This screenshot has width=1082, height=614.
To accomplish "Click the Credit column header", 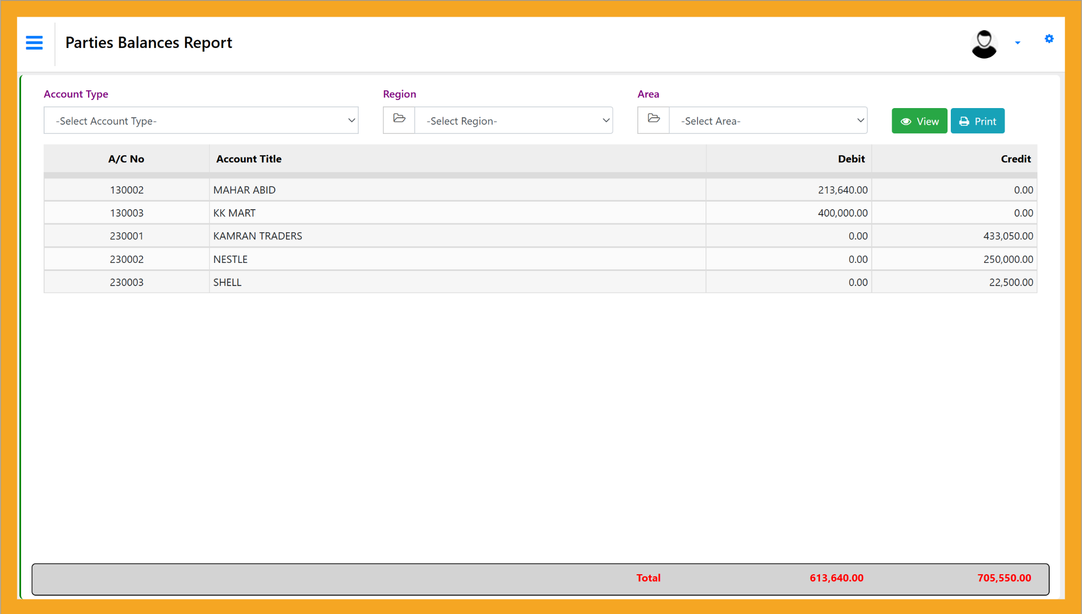I will [x=1015, y=159].
